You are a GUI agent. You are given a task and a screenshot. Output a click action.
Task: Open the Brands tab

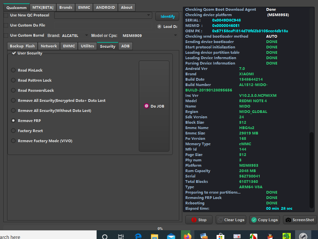[66, 7]
